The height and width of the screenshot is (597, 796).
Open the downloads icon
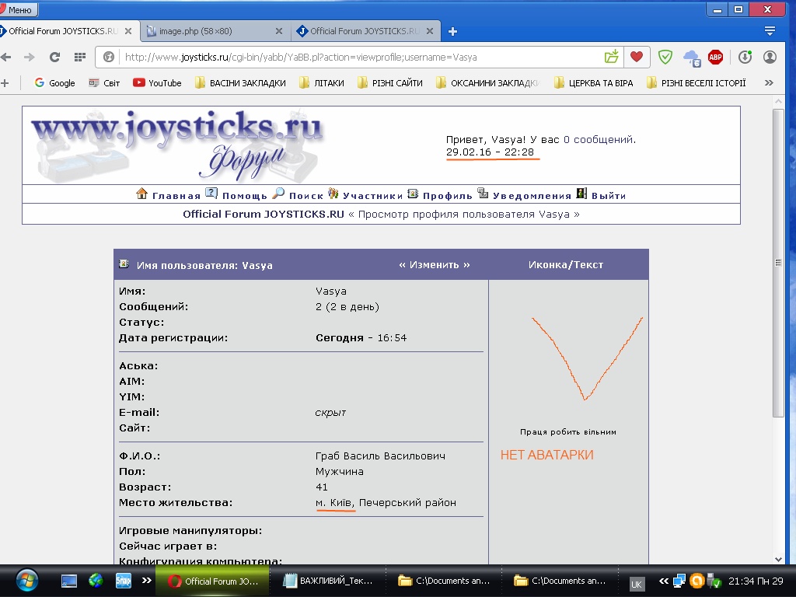pos(745,57)
